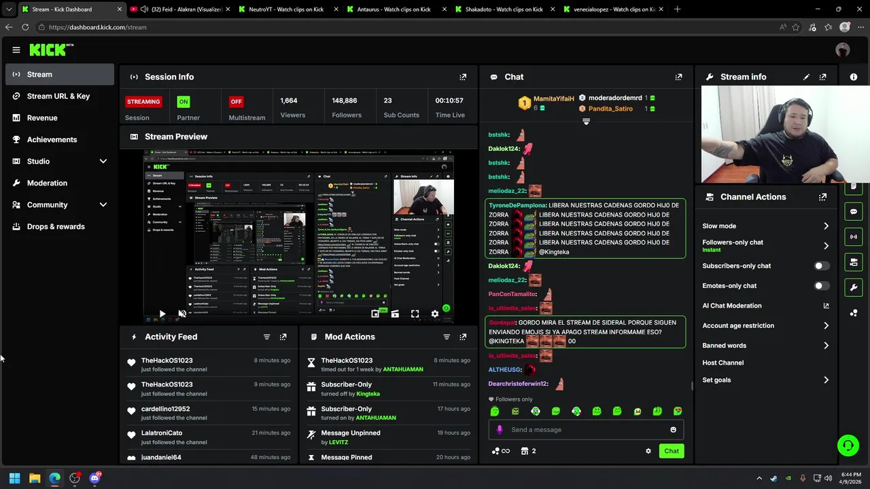Edit stream info with the pencil icon
Image resolution: width=870 pixels, height=489 pixels.
806,77
